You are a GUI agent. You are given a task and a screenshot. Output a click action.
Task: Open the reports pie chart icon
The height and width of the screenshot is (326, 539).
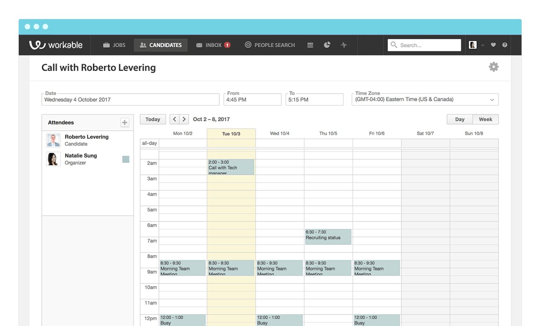(327, 45)
